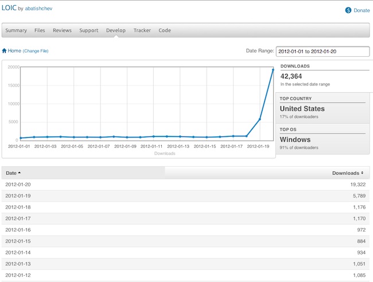Click the Date Range input field
This screenshot has height=282, width=373.
(x=323, y=51)
